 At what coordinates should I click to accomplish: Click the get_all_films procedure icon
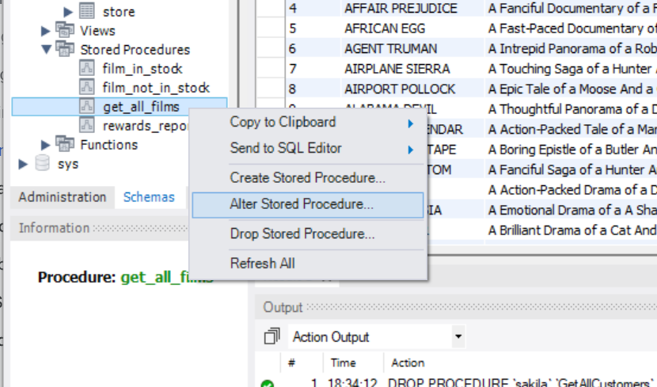point(87,106)
